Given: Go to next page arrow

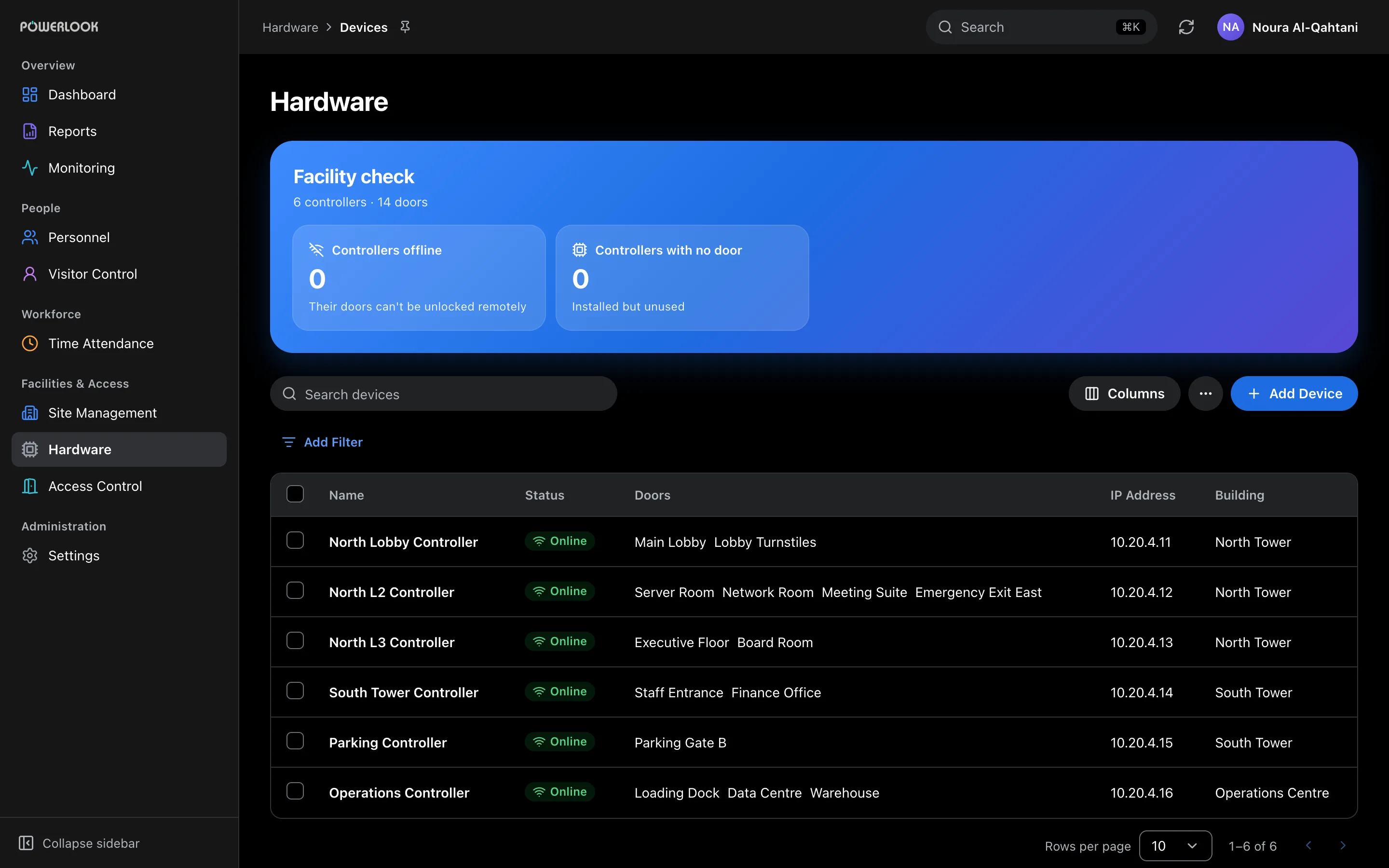Looking at the screenshot, I should pos(1343,846).
